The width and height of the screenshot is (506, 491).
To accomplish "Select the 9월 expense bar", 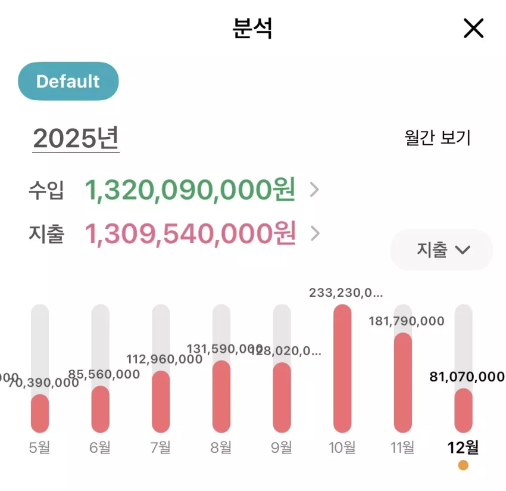I will (282, 397).
